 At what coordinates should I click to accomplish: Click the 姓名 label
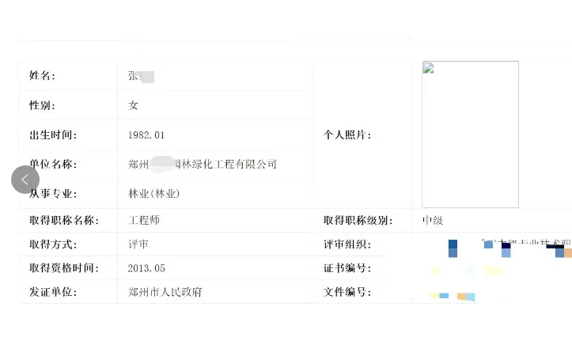click(42, 75)
